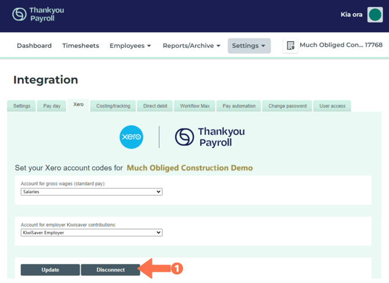Open the employer Kiwisaver contributions dropdown
Image resolution: width=389 pixels, height=283 pixels.
92,233
